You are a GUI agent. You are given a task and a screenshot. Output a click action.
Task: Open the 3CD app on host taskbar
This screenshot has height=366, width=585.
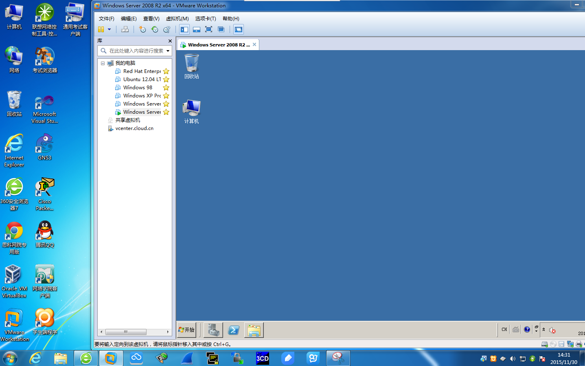coord(263,358)
